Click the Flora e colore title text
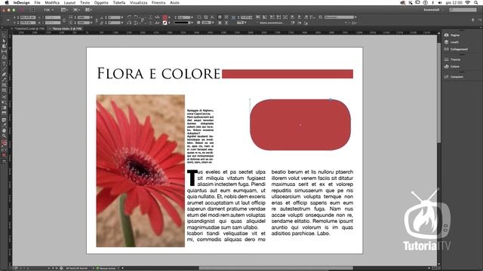483x271 pixels. tap(158, 74)
